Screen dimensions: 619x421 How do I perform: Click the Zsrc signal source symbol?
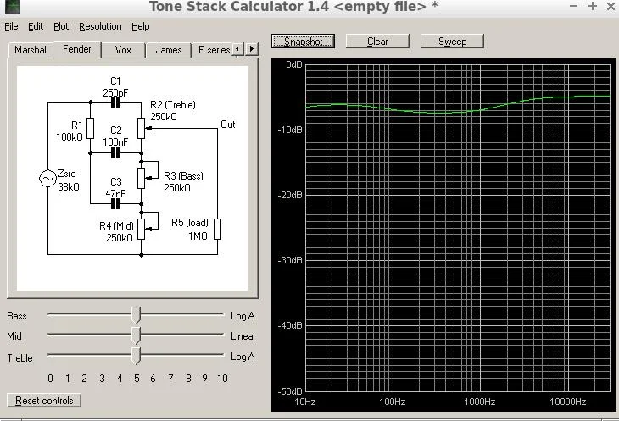coord(47,179)
